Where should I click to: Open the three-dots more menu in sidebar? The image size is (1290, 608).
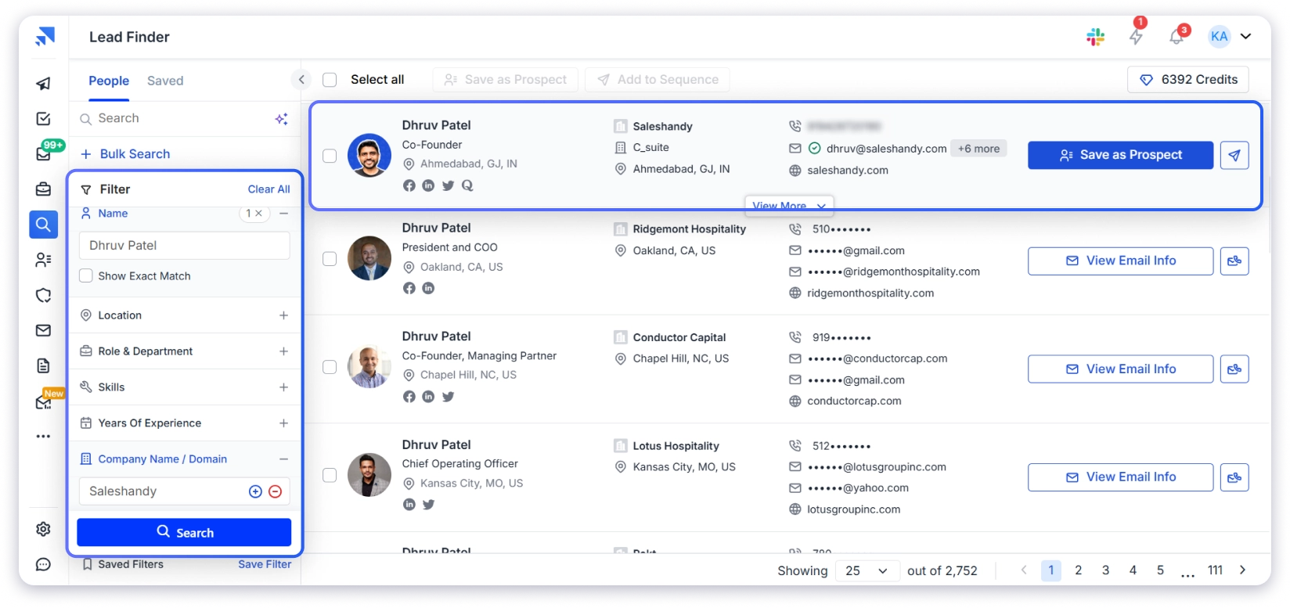click(44, 437)
